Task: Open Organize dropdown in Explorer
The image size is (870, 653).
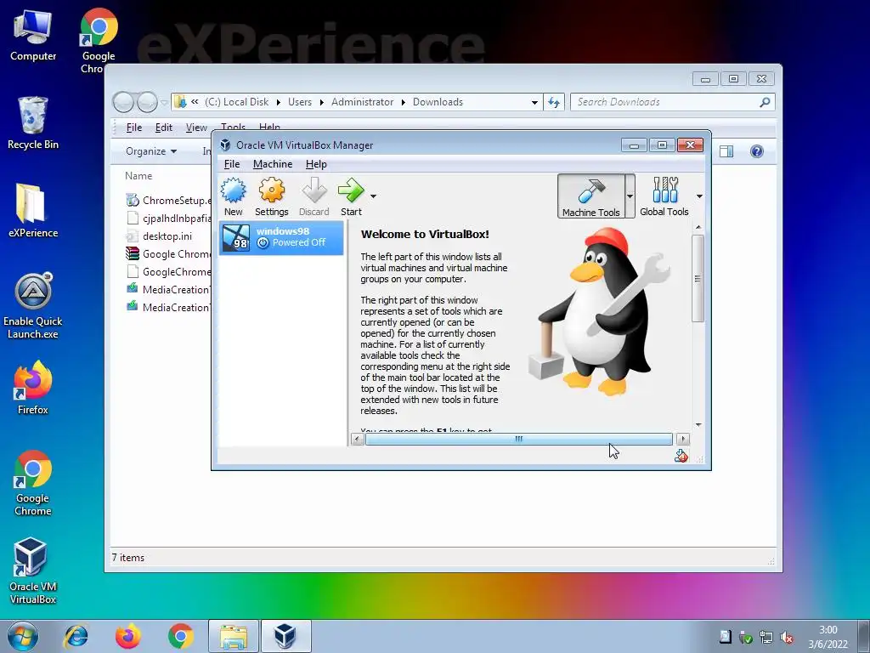Action: (151, 151)
